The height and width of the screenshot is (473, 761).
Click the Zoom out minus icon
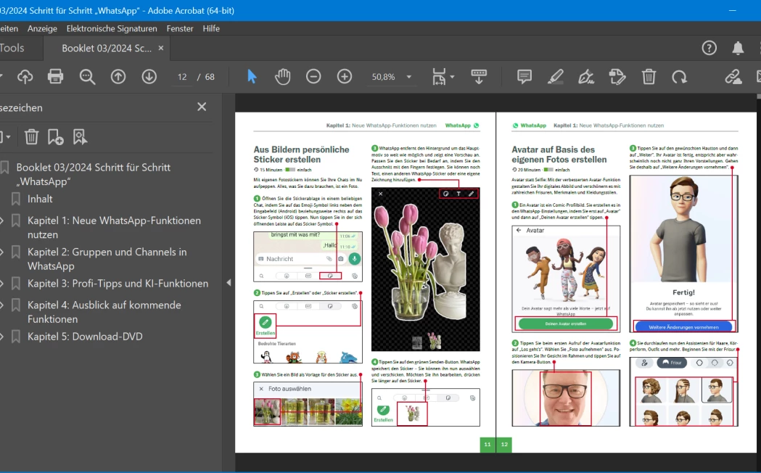(x=313, y=76)
